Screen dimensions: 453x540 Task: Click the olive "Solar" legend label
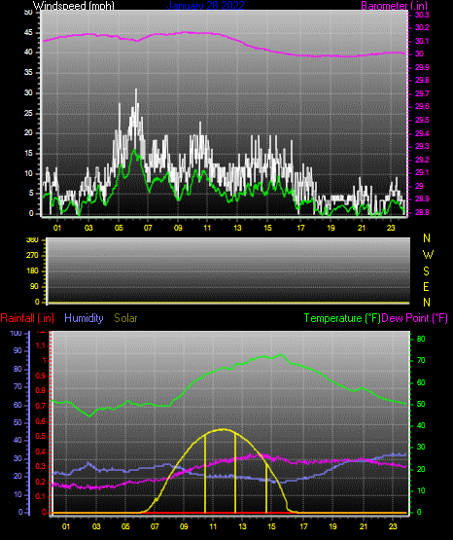click(125, 318)
